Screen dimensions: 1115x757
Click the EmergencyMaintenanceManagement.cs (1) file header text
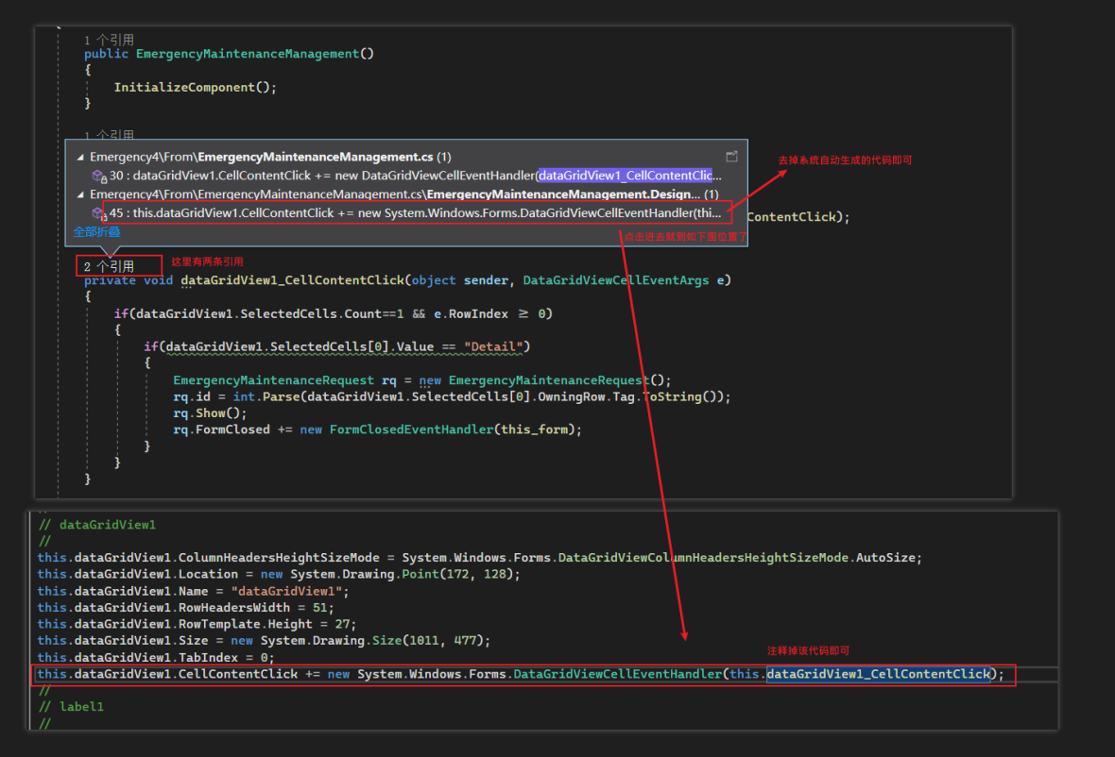(x=270, y=157)
